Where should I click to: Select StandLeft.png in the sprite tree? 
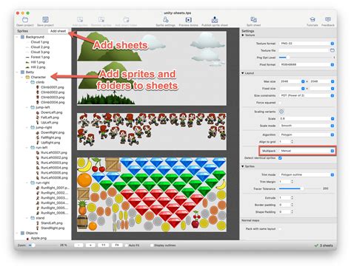pyautogui.click(x=52, y=223)
